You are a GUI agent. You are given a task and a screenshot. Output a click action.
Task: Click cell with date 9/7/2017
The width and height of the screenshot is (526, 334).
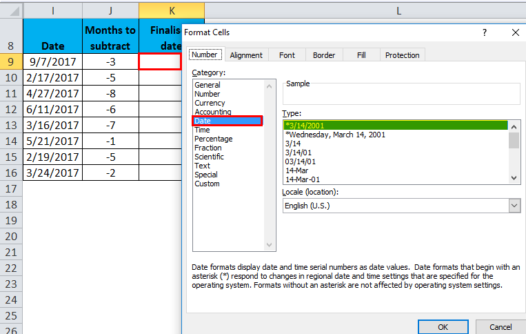tap(52, 62)
